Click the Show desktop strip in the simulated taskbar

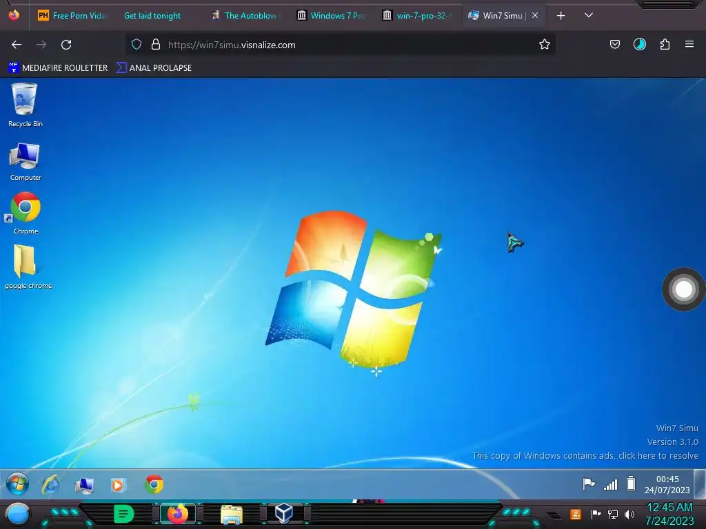coord(700,484)
